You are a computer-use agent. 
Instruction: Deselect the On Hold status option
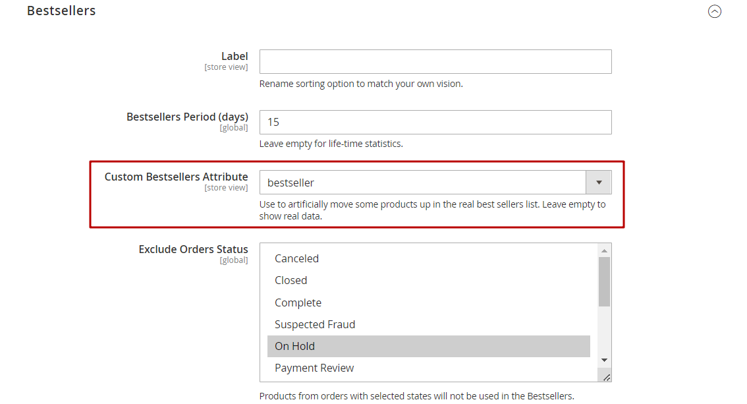[x=428, y=347]
